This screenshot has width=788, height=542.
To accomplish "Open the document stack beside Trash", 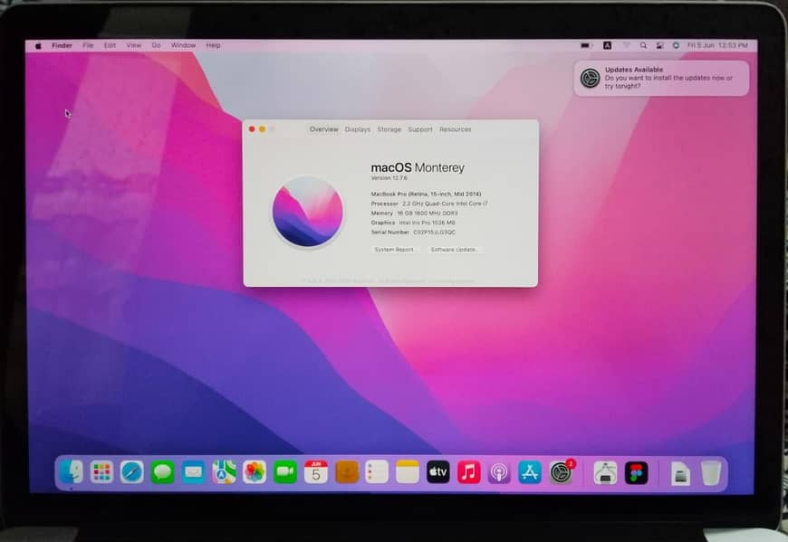I will pos(680,473).
